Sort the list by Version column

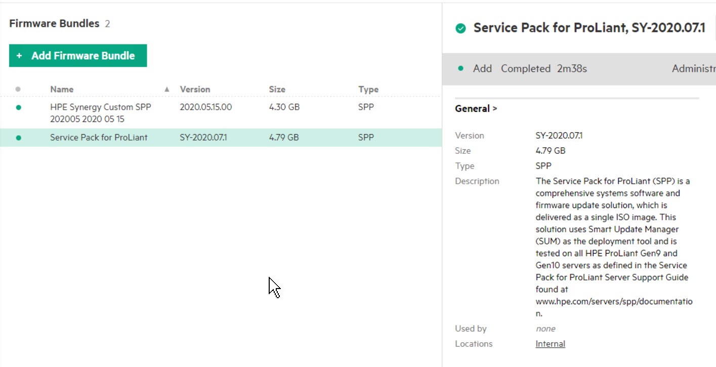pos(195,90)
